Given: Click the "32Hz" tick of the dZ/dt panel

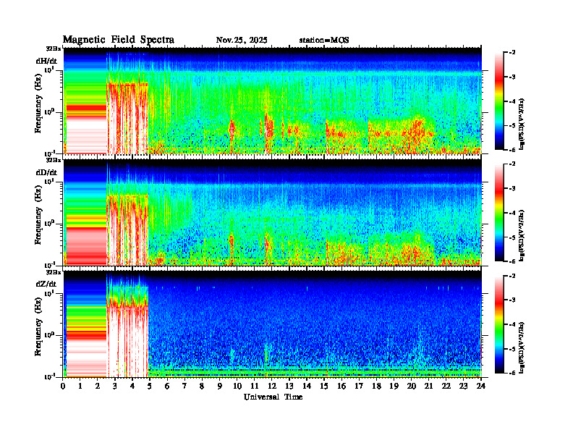Looking at the screenshot, I should [54, 272].
